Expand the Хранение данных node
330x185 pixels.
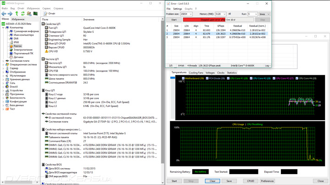tap(3, 79)
